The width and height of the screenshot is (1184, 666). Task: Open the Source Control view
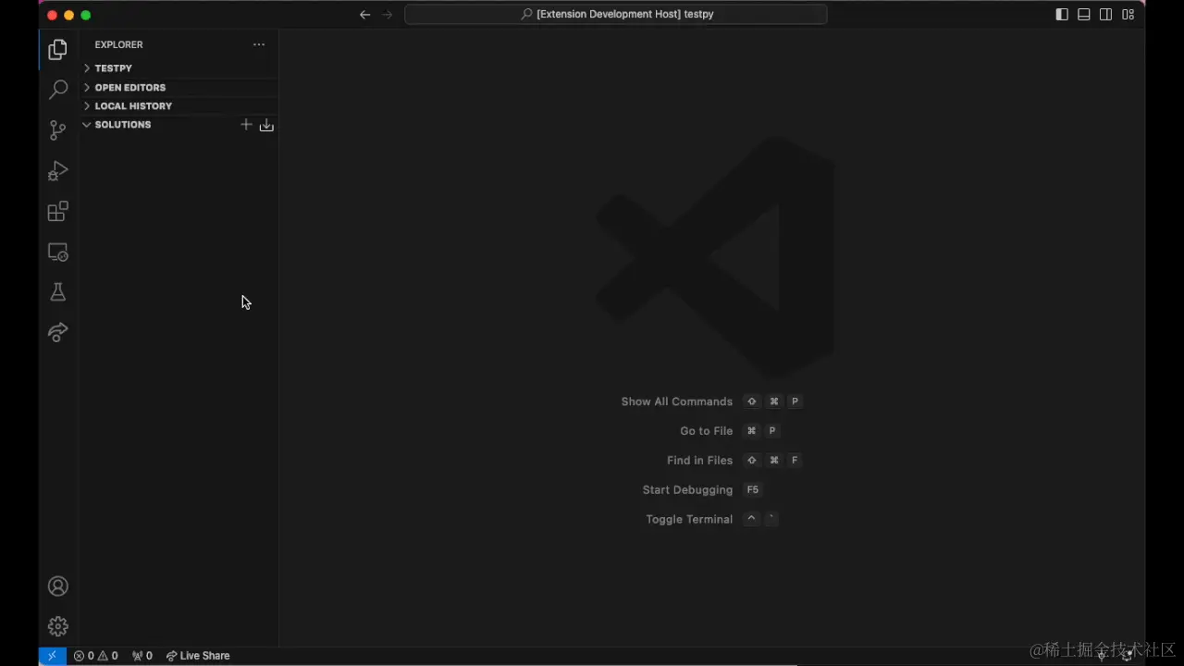pos(57,129)
